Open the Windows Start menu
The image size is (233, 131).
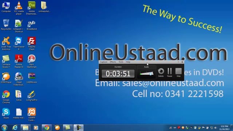point(4,128)
